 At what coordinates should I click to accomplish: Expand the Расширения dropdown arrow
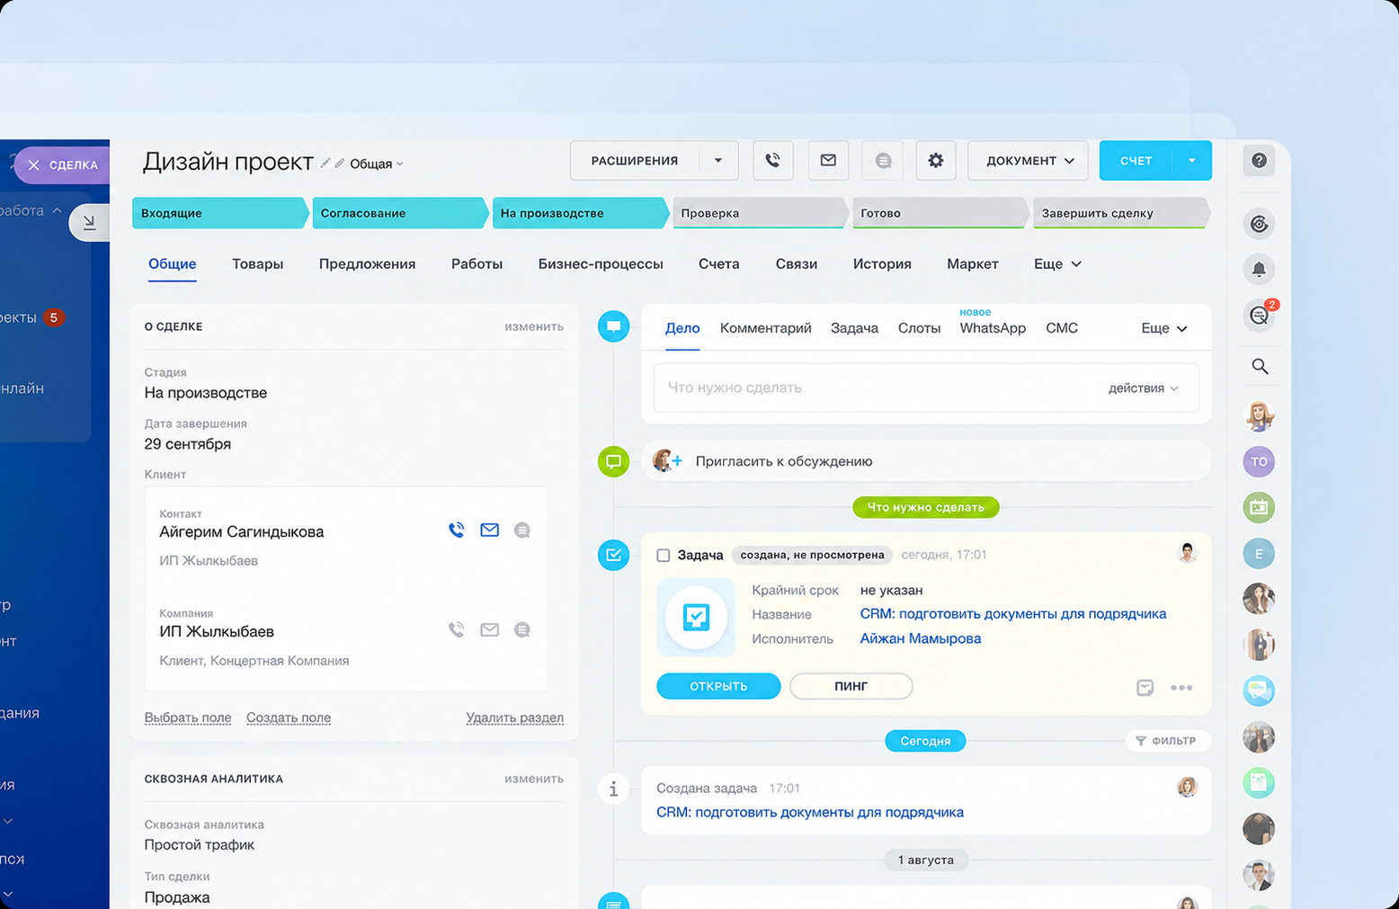point(718,161)
